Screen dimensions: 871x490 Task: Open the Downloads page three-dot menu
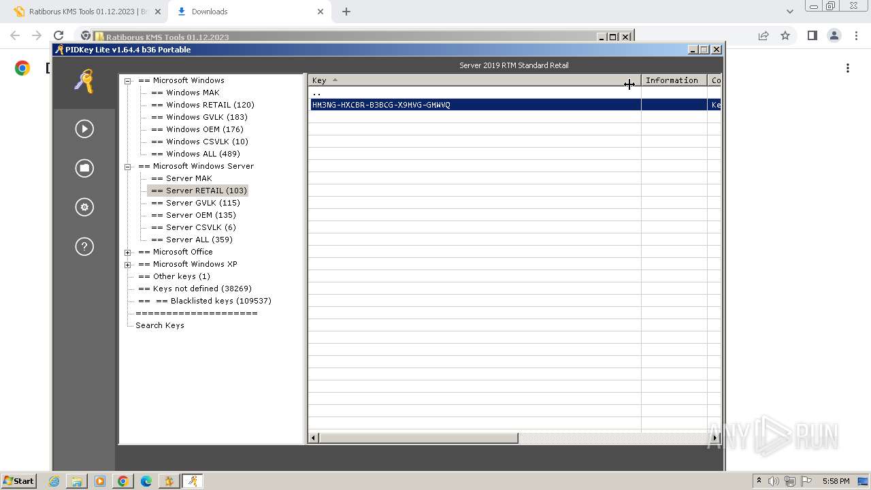[848, 68]
